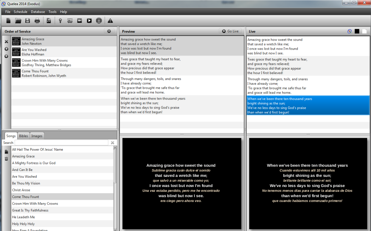Select And Can It Be in song list
The width and height of the screenshot is (371, 231).
[62, 170]
